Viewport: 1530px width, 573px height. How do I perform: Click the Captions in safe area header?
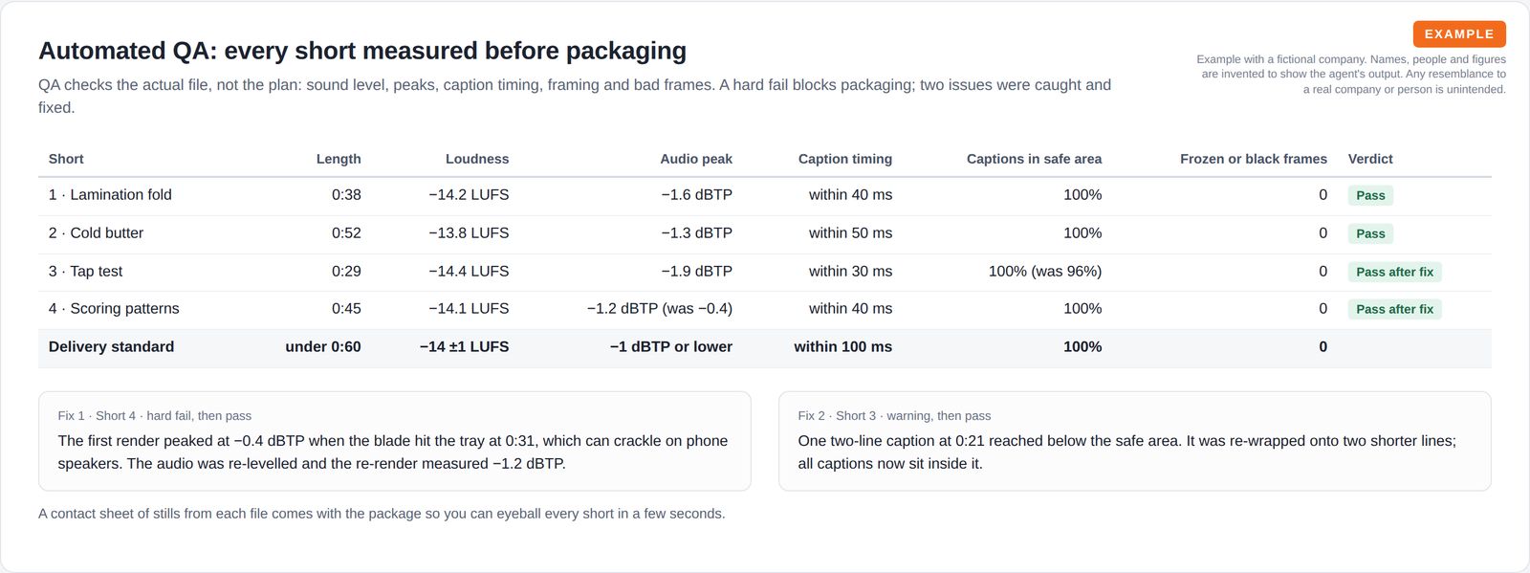(1034, 159)
